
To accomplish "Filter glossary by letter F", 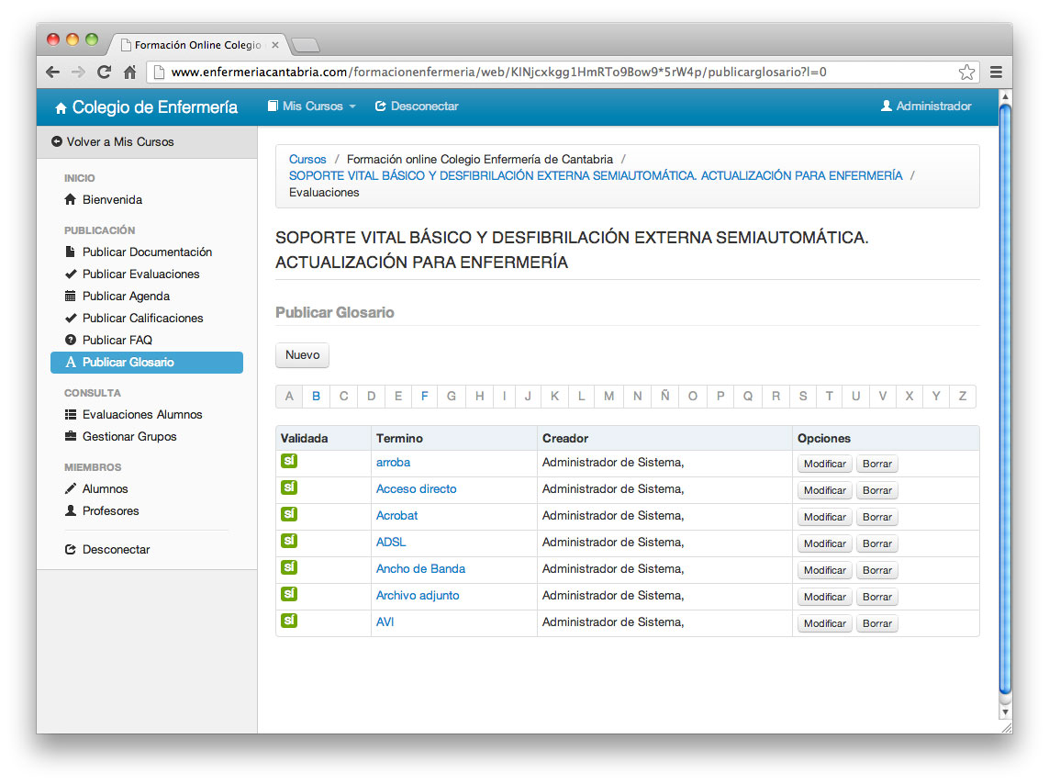I will (424, 397).
